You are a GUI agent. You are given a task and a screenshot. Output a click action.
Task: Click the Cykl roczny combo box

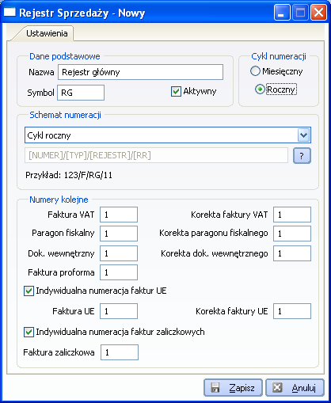pyautogui.click(x=168, y=135)
